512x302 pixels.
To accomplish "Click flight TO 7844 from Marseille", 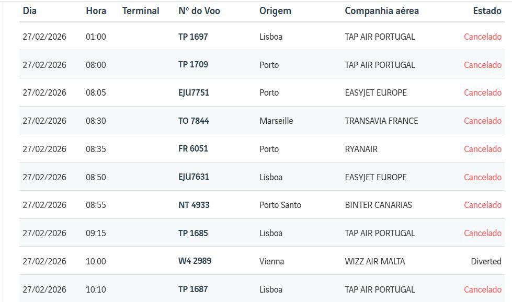I will tap(194, 121).
